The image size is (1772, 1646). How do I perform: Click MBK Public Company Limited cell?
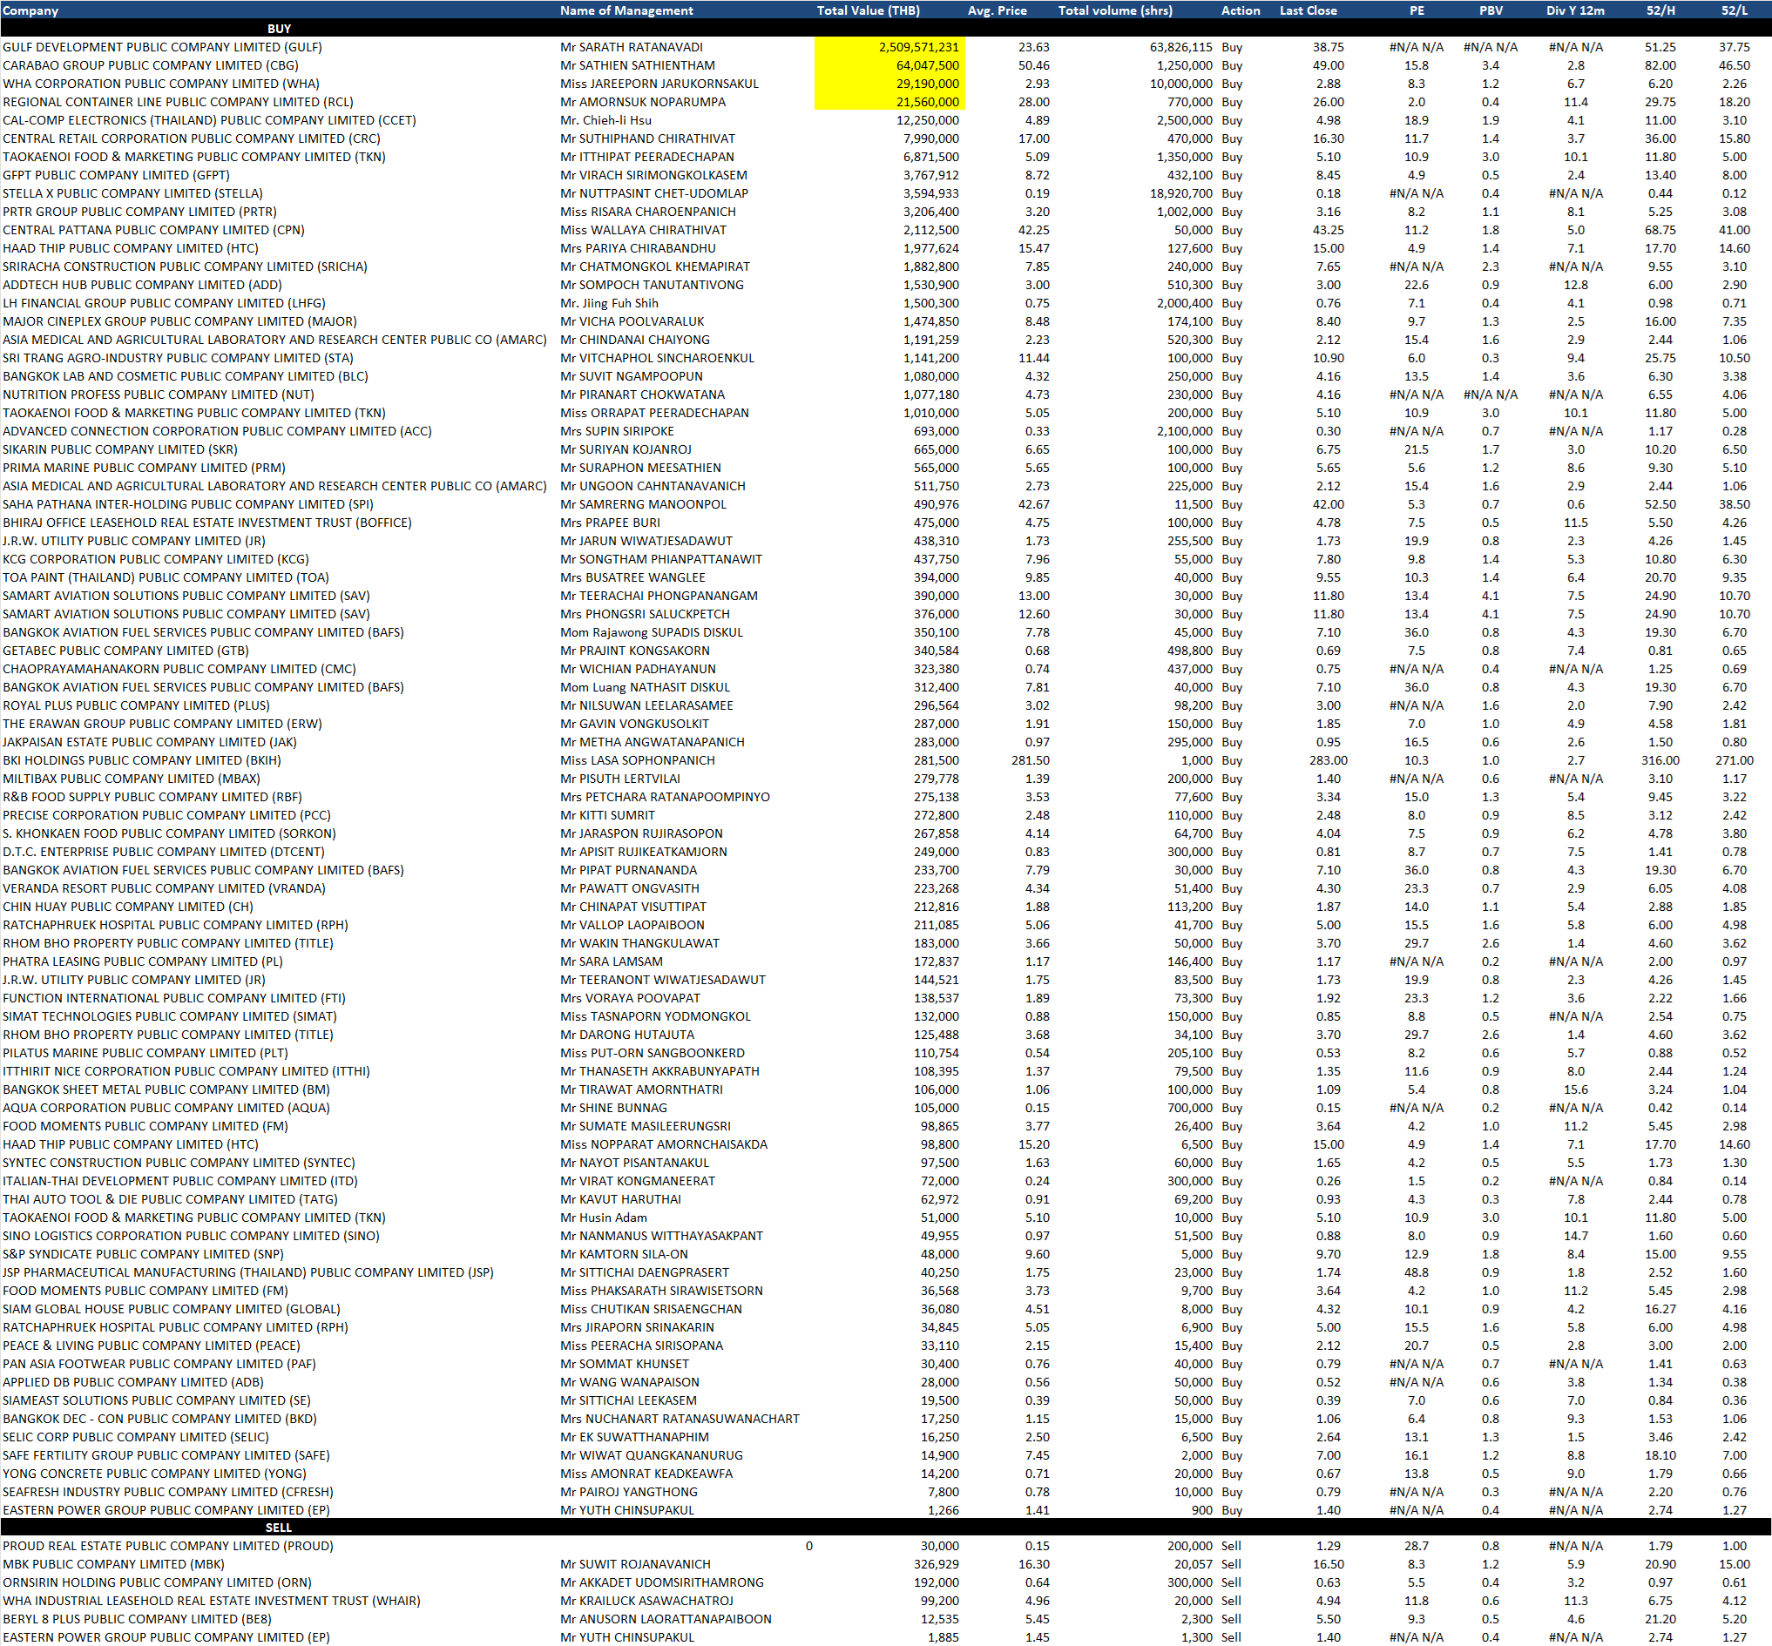(113, 1564)
